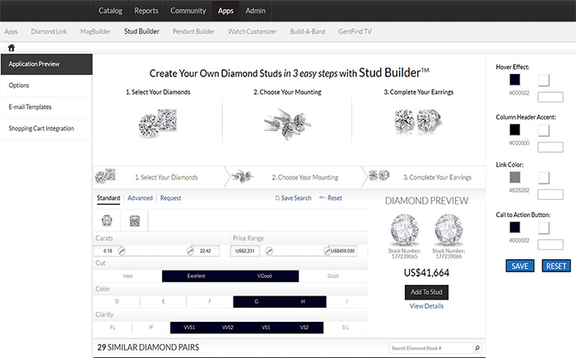The image size is (576, 358).
Task: Click the blue SAVE button
Action: pos(520,266)
